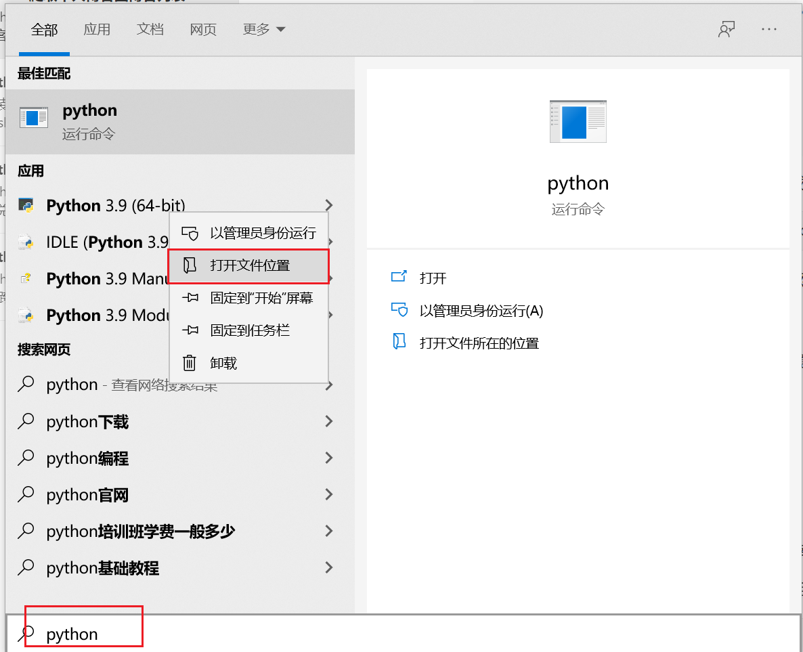This screenshot has width=803, height=652.
Task: Open web search python 查看网络搜索结果
Action: coord(132,385)
